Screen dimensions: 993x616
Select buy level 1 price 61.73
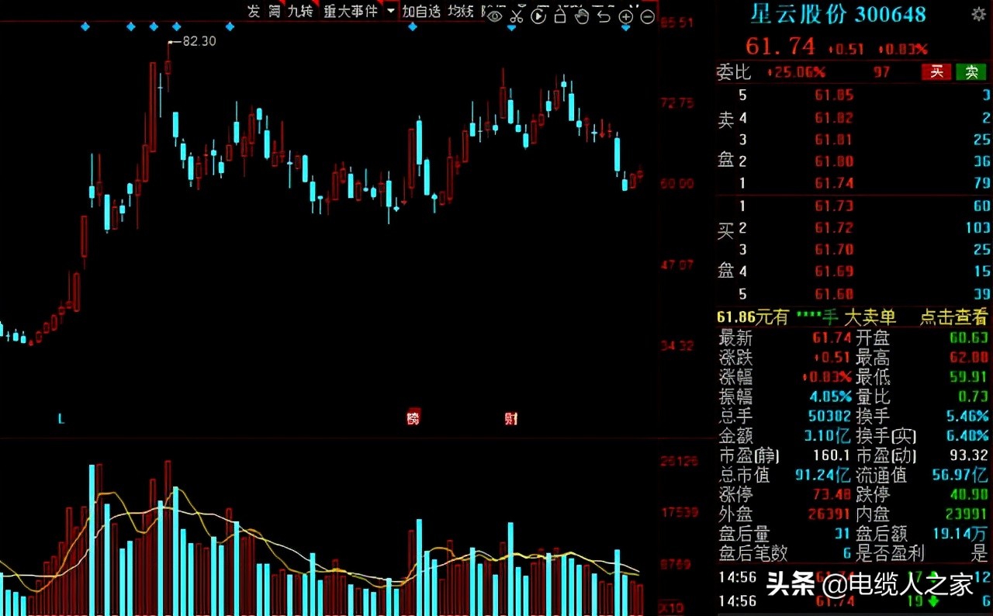pos(834,206)
